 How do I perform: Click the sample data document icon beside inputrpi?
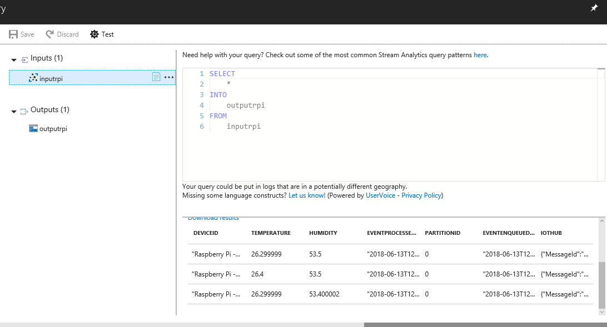tap(156, 77)
